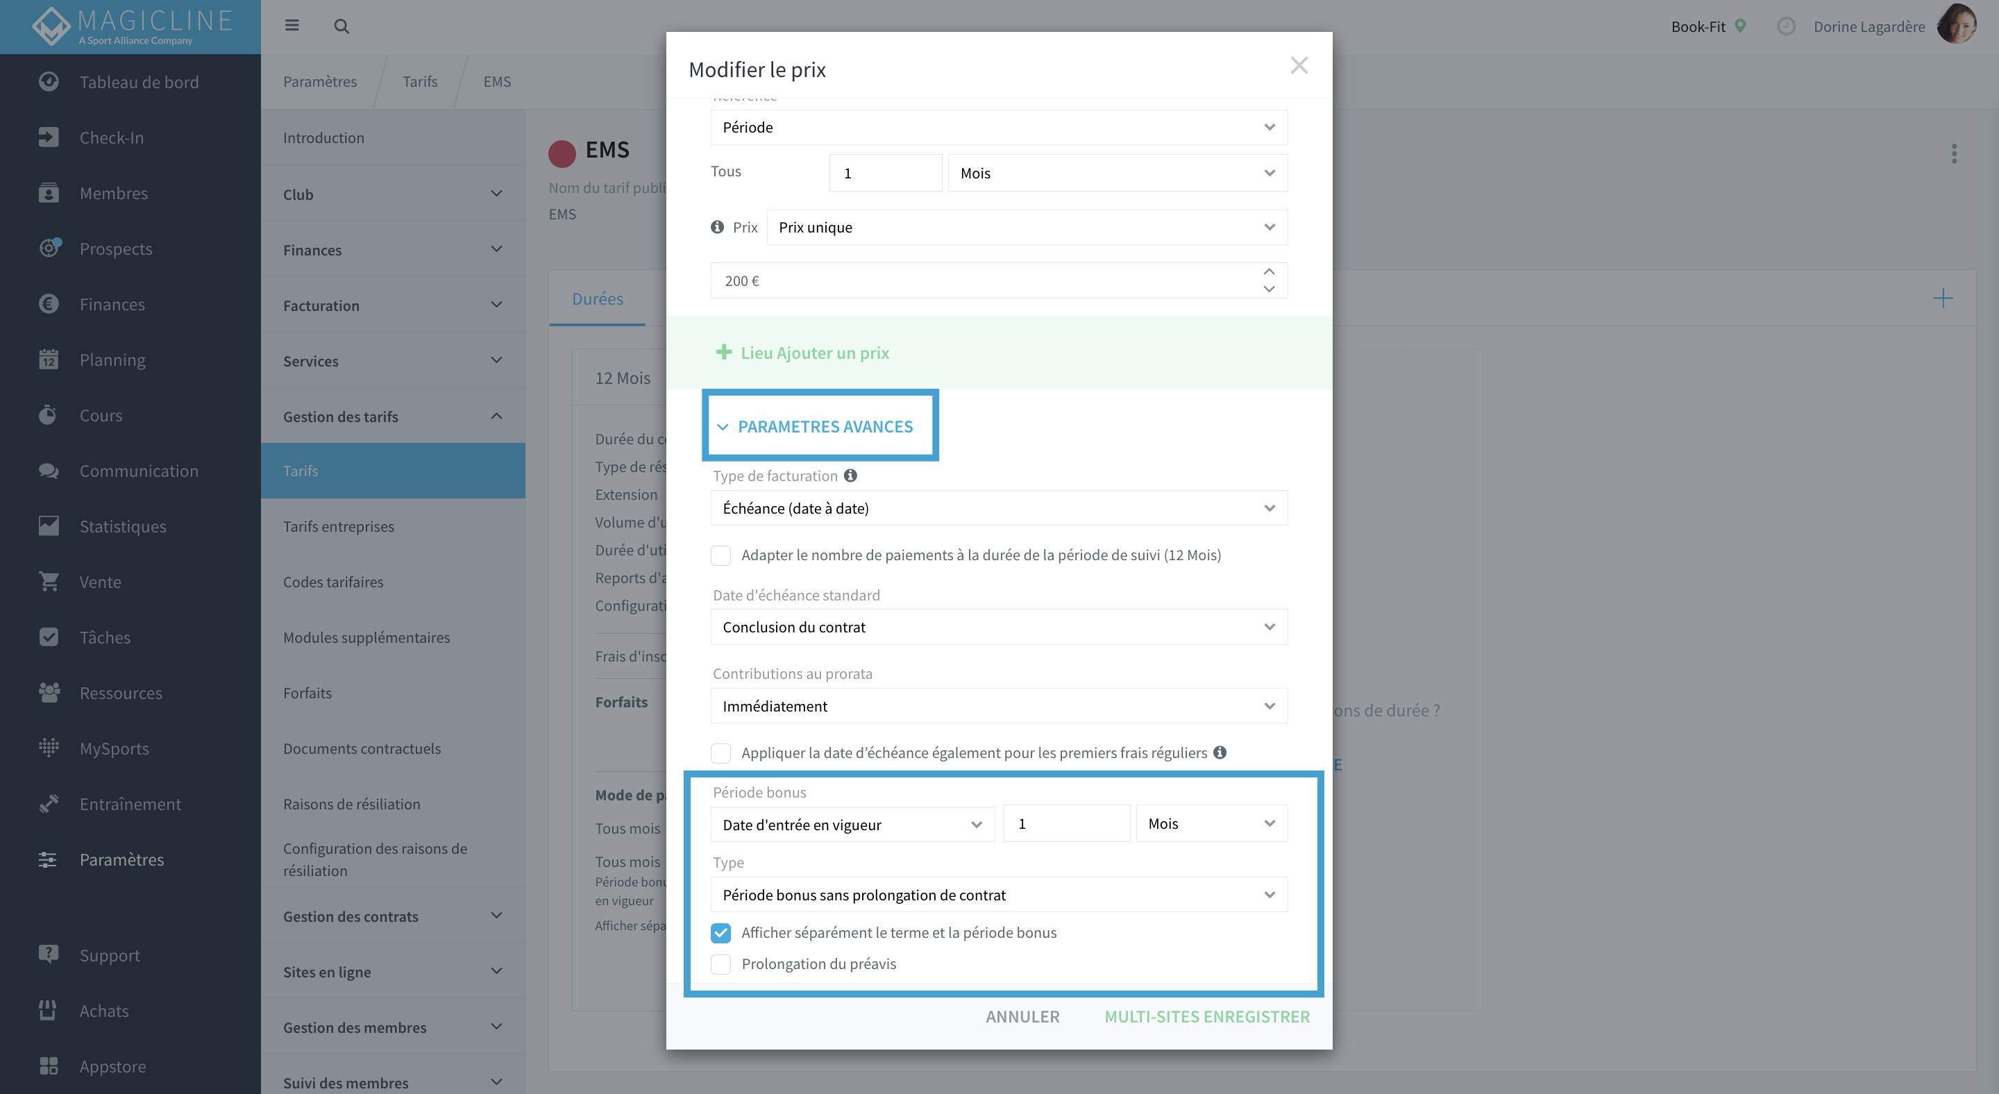Uncheck Afficher séparément le terme et la période bonus
The image size is (1999, 1094).
721,932
